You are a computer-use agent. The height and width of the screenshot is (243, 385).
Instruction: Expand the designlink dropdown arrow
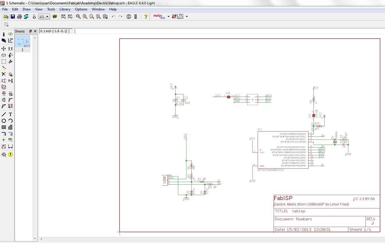(168, 17)
